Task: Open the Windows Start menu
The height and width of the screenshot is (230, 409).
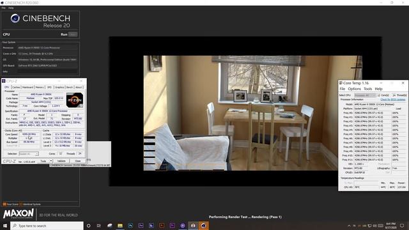Action: pyautogui.click(x=5, y=226)
